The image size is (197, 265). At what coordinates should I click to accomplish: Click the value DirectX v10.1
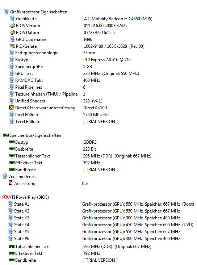(95, 108)
